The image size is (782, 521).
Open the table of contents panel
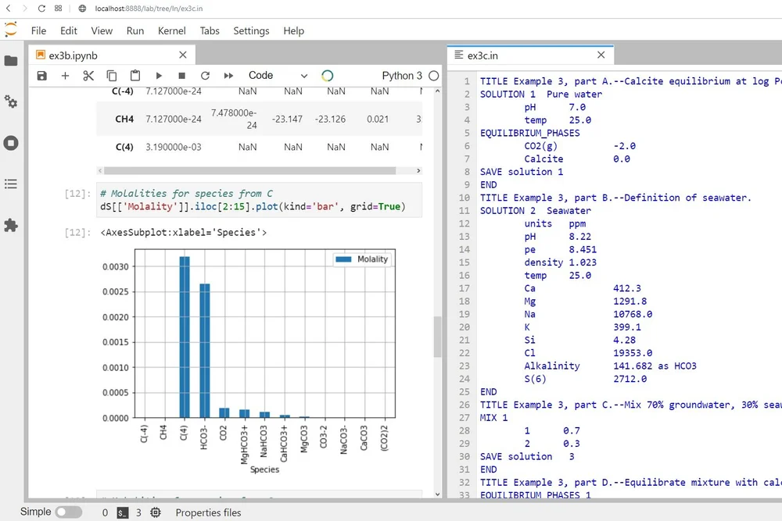coord(11,184)
